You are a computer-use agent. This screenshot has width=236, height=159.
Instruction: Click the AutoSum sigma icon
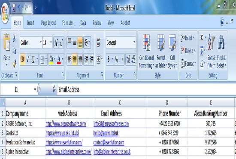click(x=202, y=38)
